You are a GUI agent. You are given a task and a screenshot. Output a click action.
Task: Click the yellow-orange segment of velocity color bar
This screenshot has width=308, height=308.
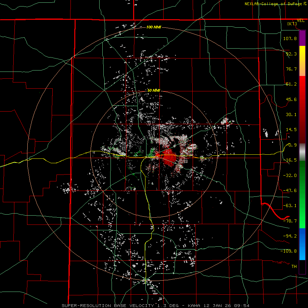tap(302, 61)
